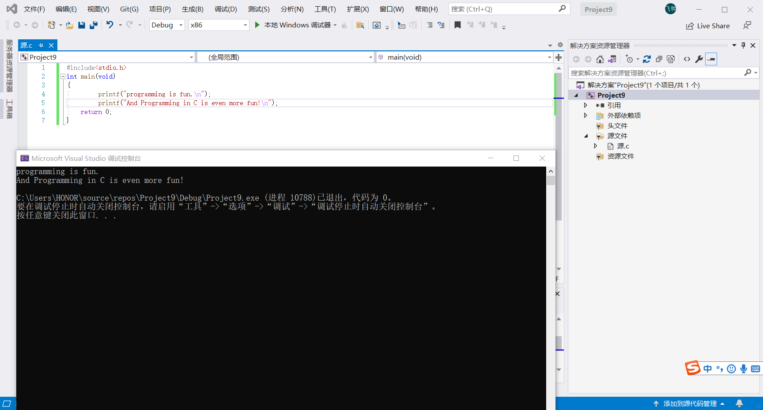Open the Git(G) menu
Image resolution: width=763 pixels, height=410 pixels.
[x=129, y=9]
